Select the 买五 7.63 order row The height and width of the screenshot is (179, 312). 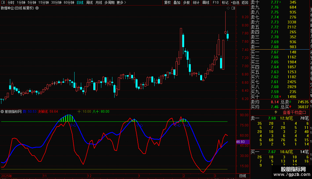tap(280, 72)
